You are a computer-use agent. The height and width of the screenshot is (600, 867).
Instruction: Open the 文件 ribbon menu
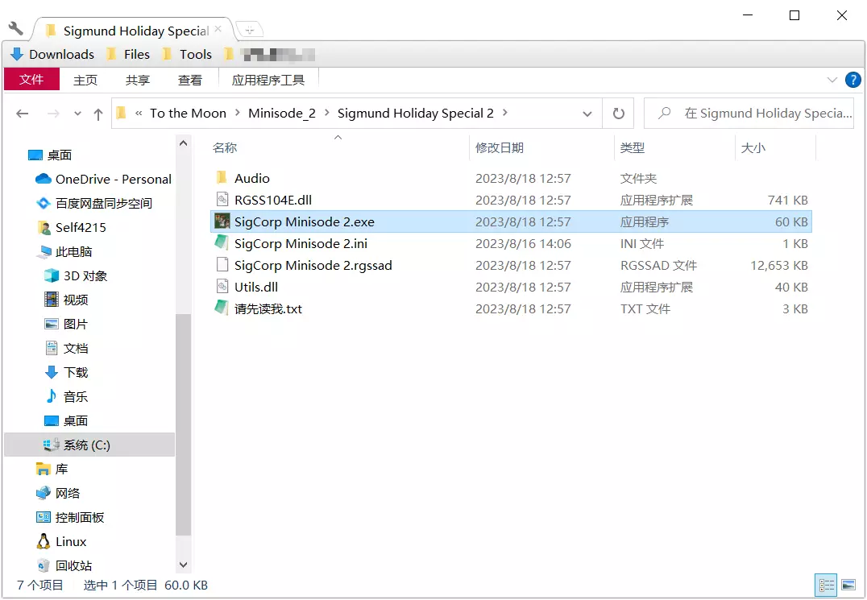click(31, 80)
